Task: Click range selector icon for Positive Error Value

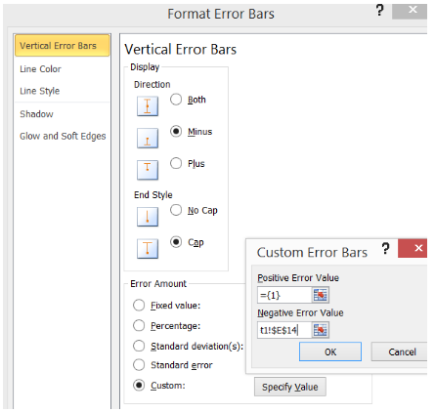Action: click(x=321, y=295)
